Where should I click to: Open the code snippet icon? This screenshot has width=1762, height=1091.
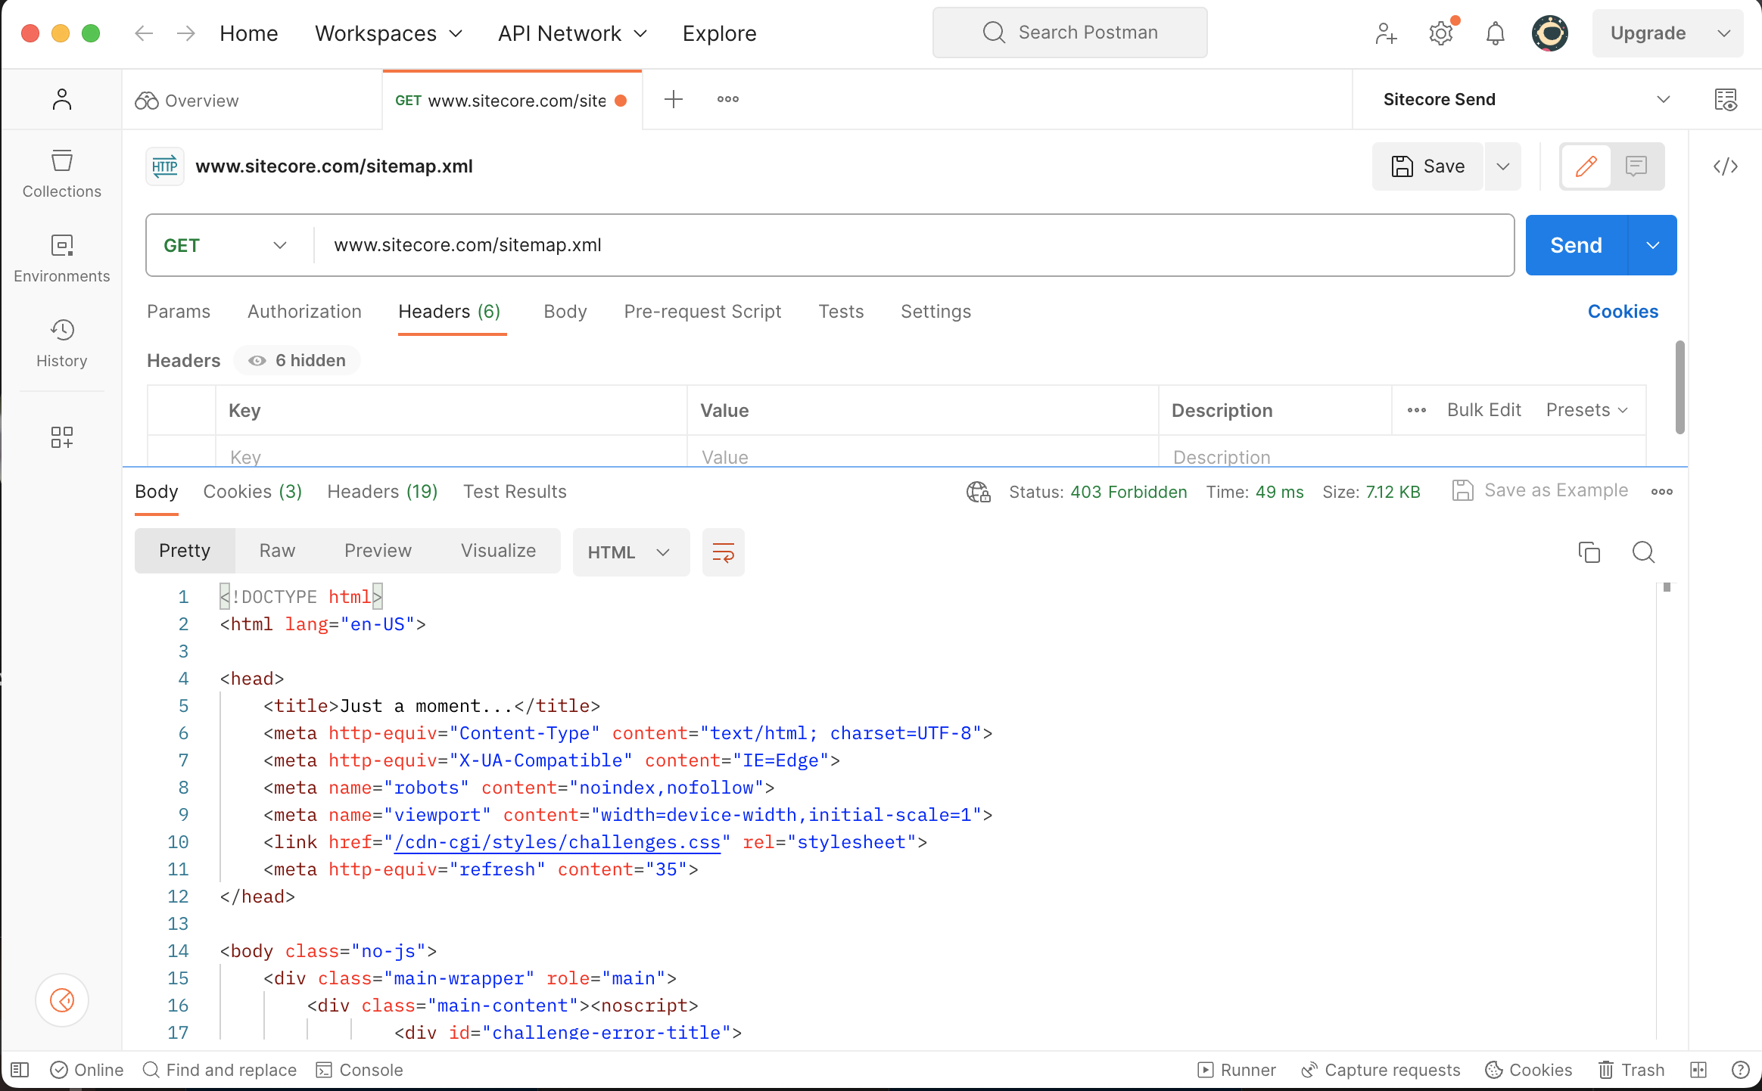(x=1726, y=166)
